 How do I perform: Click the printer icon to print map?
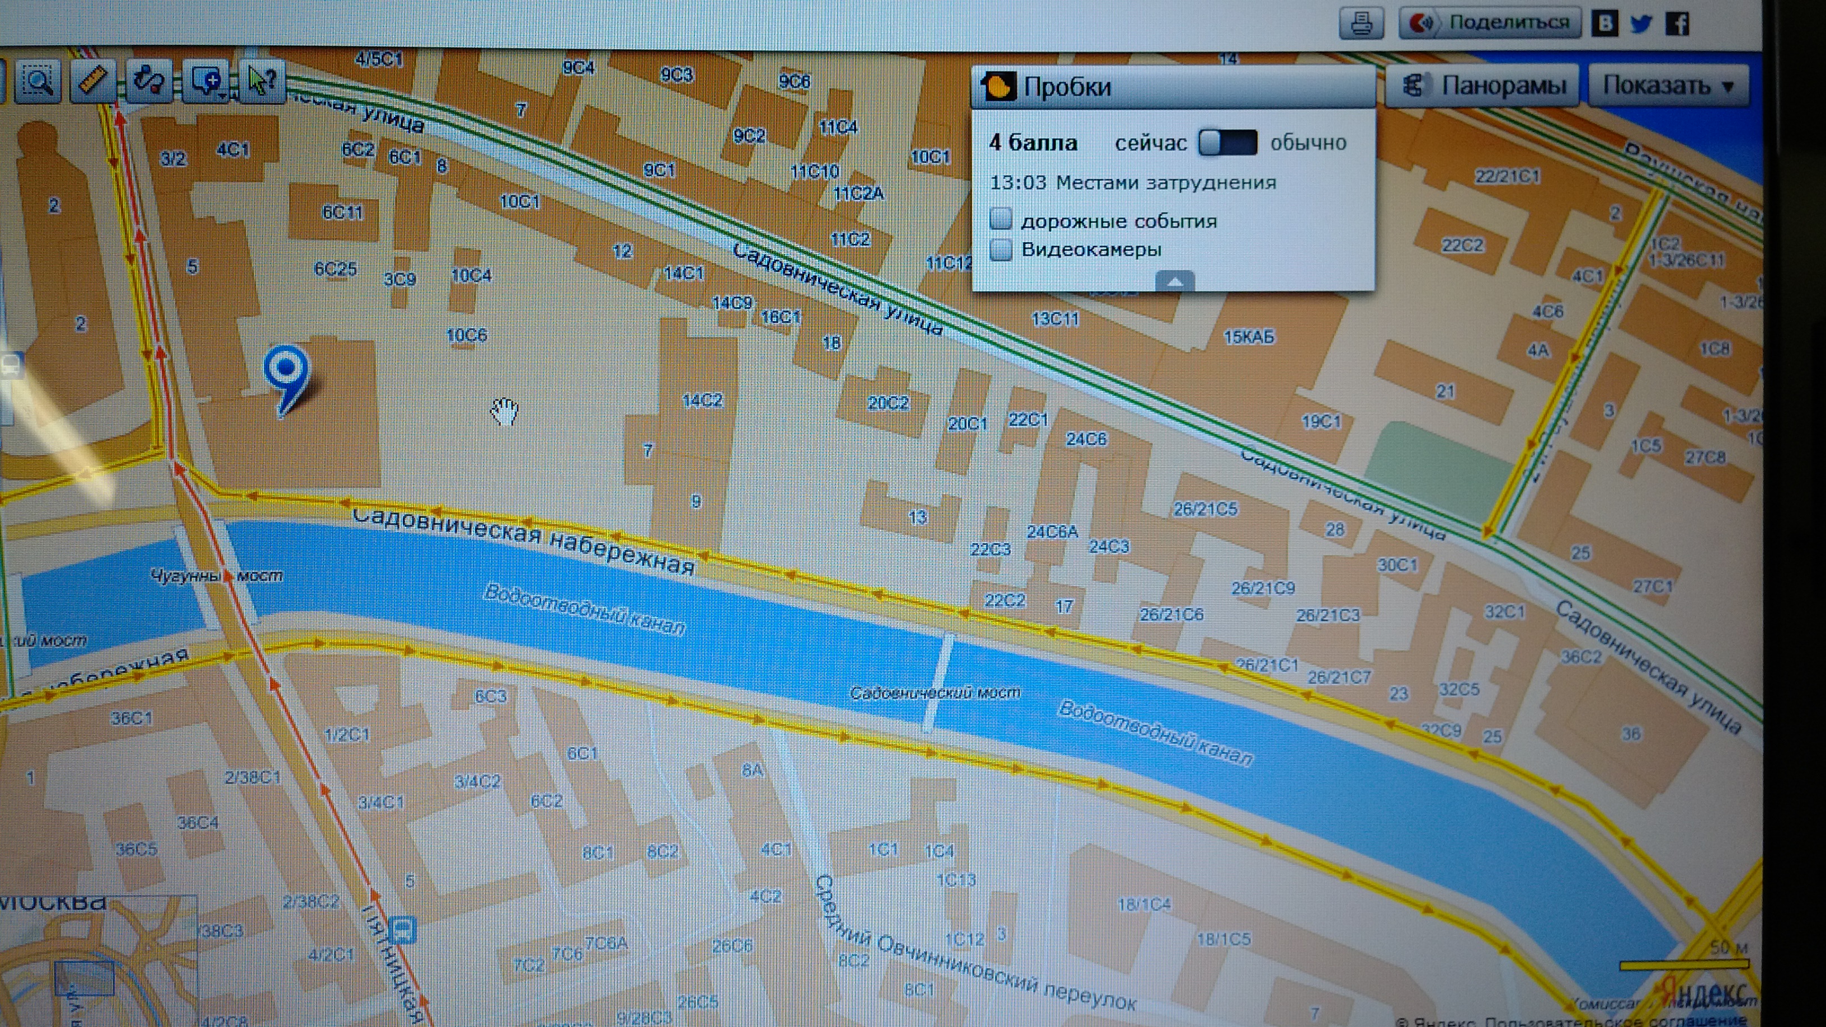click(1361, 24)
